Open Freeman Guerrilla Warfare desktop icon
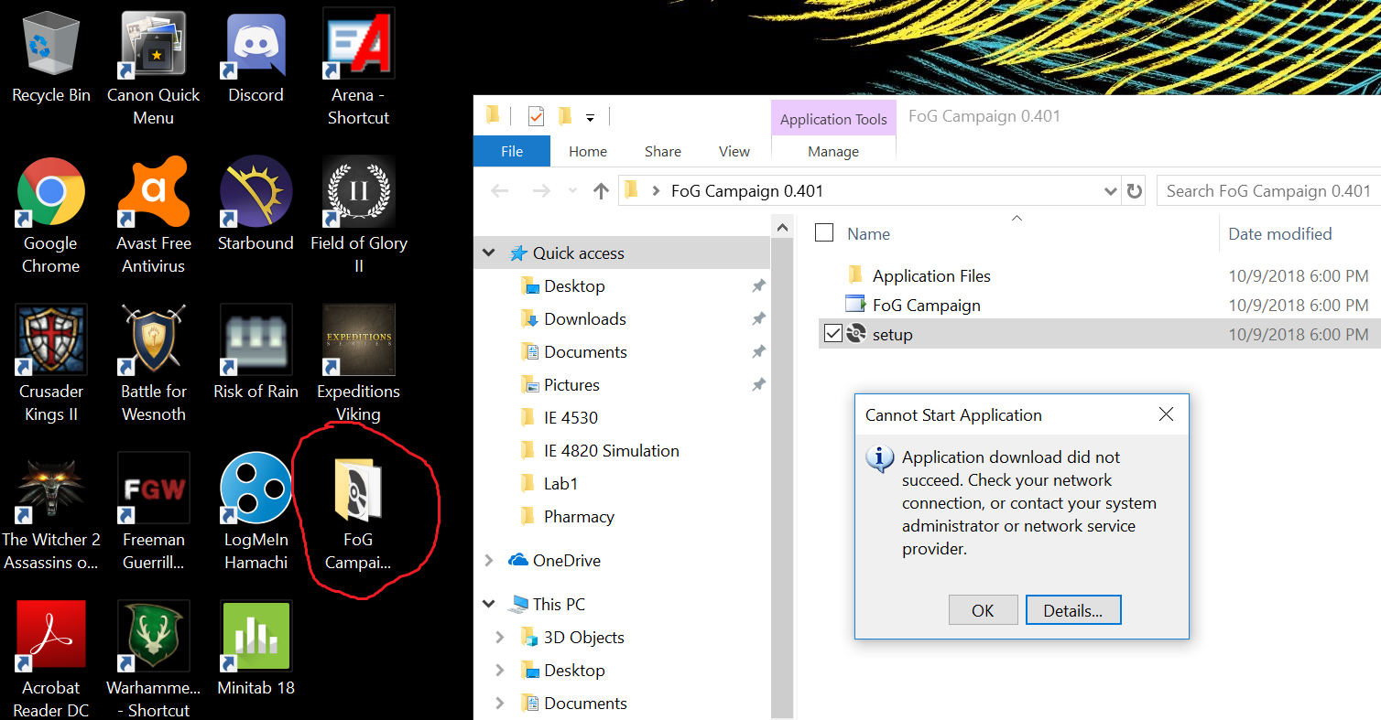1381x720 pixels. click(154, 512)
